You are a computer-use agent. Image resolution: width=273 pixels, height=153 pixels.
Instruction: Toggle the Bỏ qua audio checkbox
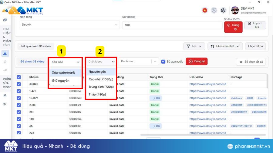coord(163,62)
